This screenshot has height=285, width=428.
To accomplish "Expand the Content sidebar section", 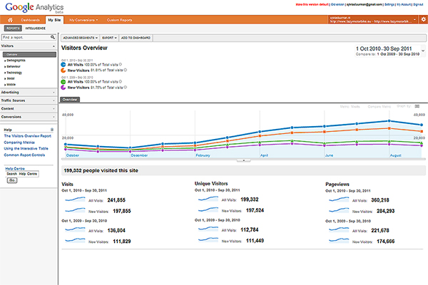I will (x=53, y=109).
